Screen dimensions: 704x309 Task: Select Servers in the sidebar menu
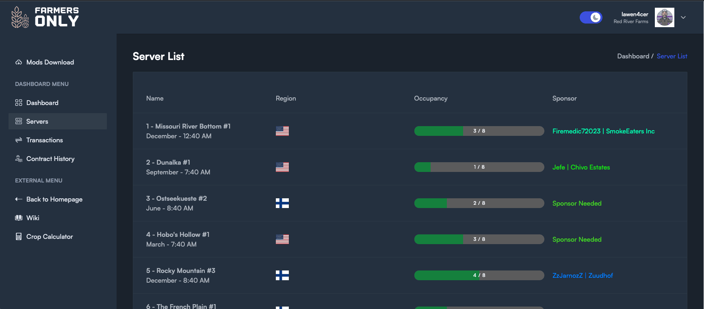point(37,121)
